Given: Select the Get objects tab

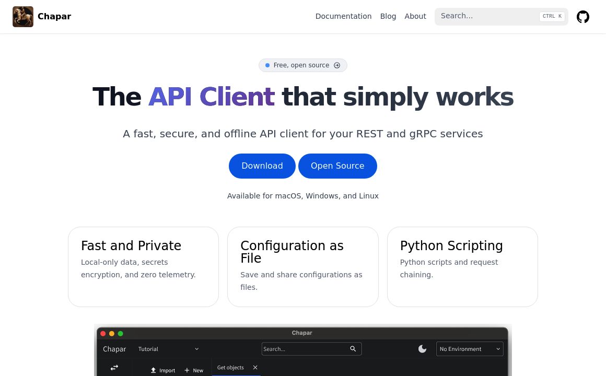Looking at the screenshot, I should [230, 368].
